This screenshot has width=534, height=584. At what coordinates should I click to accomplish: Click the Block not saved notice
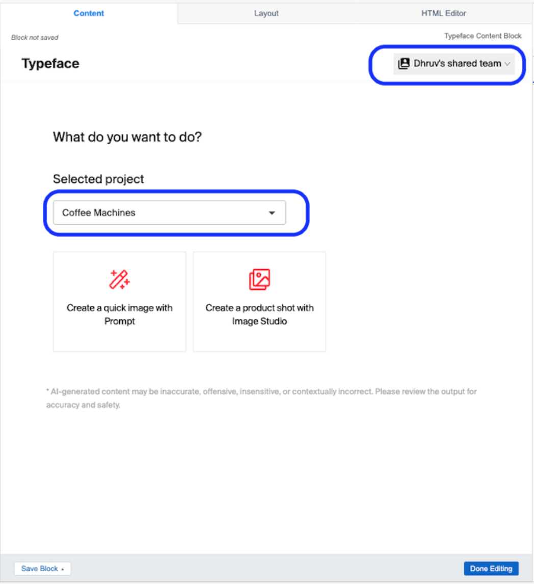click(35, 37)
